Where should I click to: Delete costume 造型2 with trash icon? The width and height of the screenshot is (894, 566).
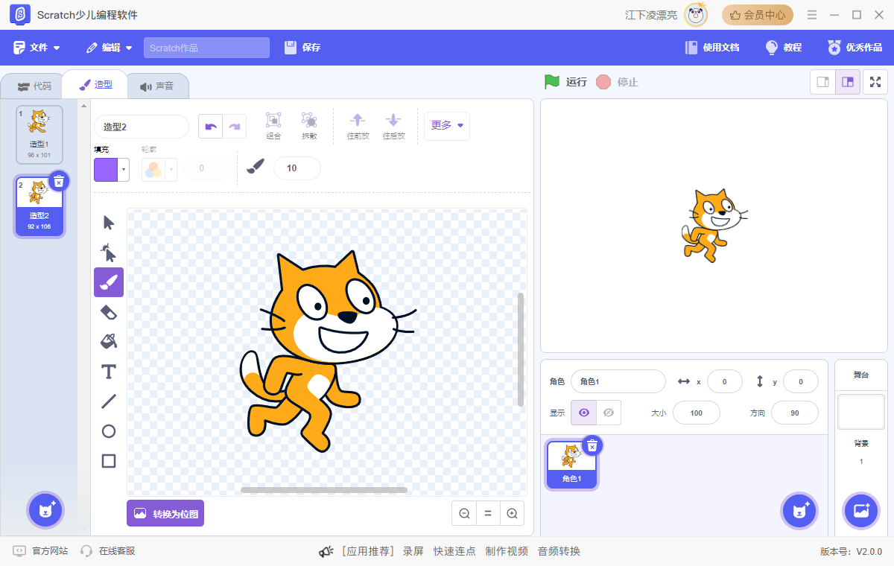[x=59, y=181]
